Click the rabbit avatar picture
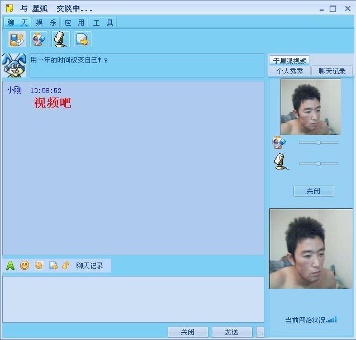Image resolution: width=356 pixels, height=340 pixels. click(15, 66)
